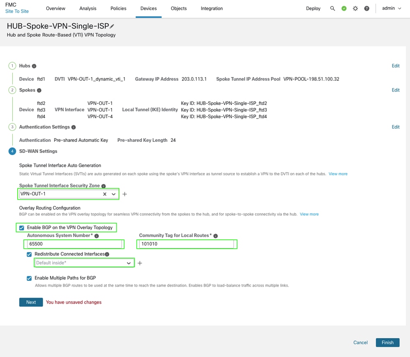410x357 pixels.
Task: Click VPN-OUT-4 interface value
Action: click(100, 116)
